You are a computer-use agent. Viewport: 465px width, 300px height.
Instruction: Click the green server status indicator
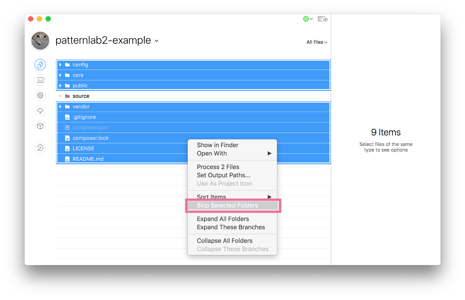[306, 19]
